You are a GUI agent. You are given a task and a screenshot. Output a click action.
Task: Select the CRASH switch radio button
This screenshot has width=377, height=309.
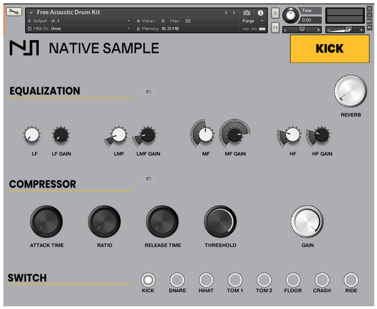[x=322, y=280]
